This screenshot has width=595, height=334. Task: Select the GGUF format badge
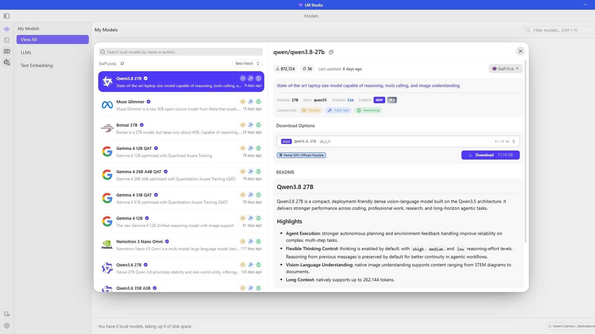[x=379, y=100]
